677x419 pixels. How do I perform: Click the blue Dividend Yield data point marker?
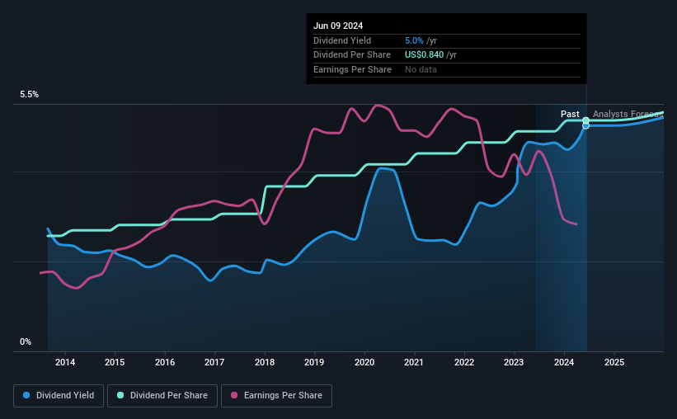pyautogui.click(x=586, y=125)
